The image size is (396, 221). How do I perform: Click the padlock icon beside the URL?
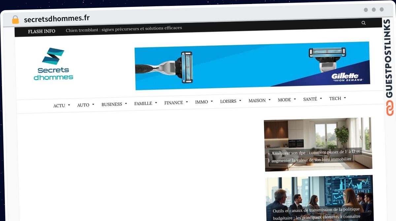[15, 19]
